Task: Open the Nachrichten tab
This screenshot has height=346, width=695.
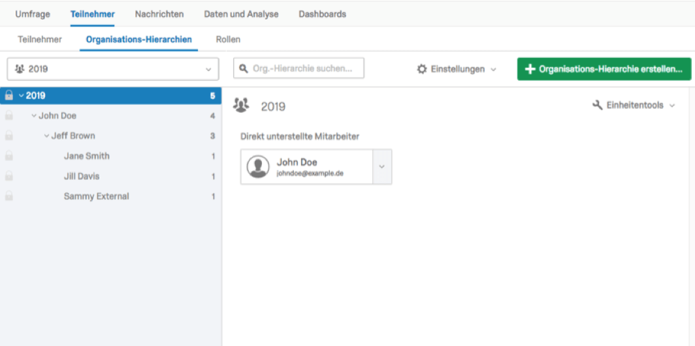Action: 159,14
